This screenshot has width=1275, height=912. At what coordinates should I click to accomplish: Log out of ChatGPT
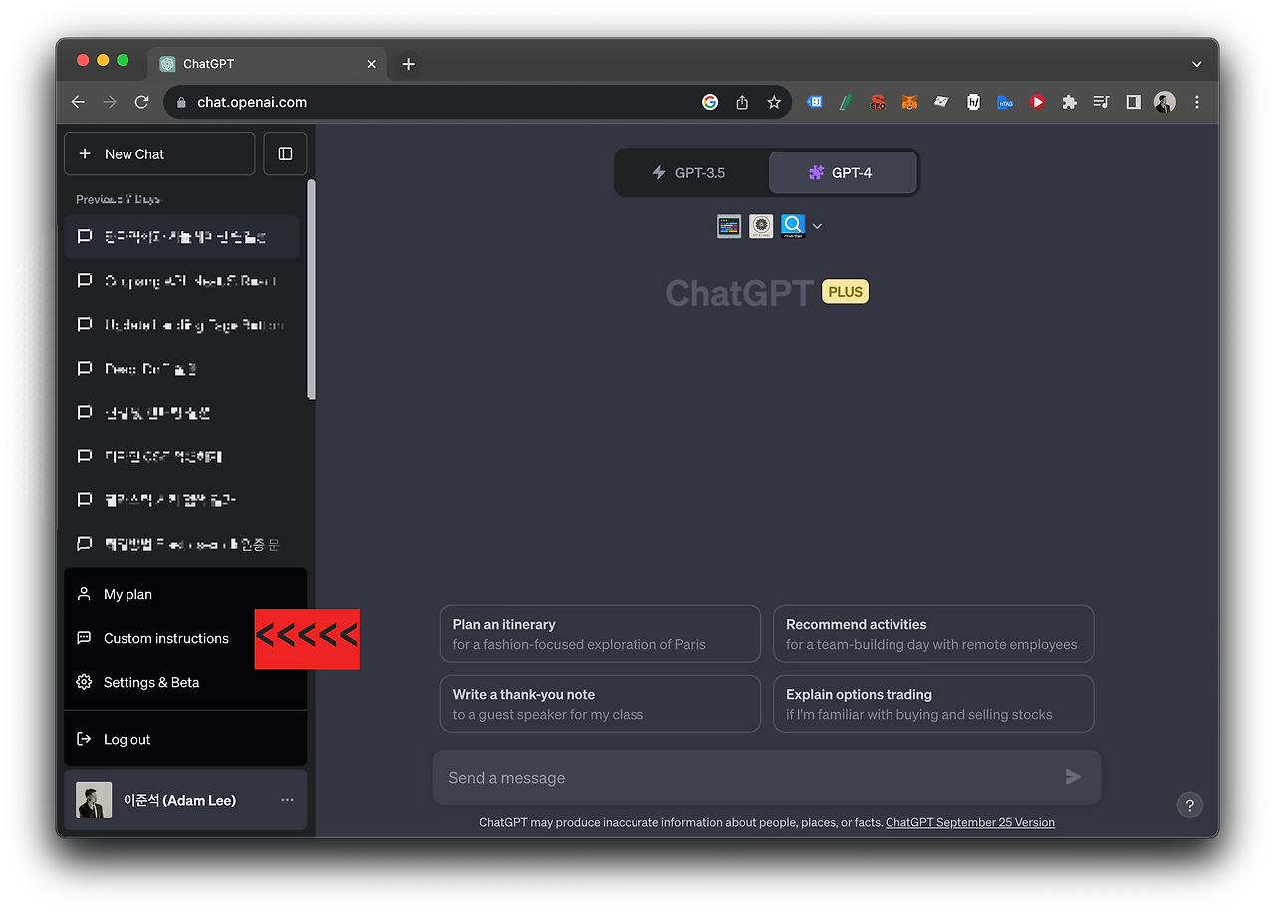[x=185, y=739]
